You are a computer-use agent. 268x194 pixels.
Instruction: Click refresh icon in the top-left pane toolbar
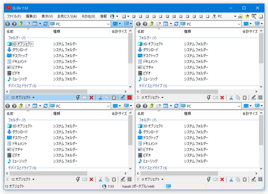point(46,24)
